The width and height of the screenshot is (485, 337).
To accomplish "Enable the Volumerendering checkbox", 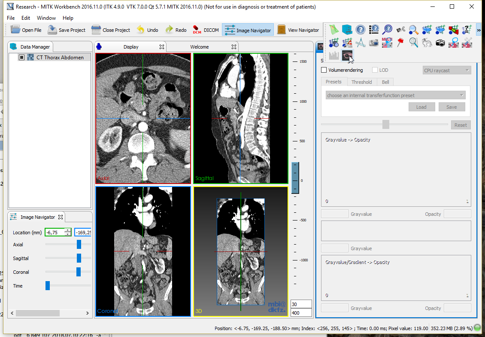I will (x=324, y=70).
